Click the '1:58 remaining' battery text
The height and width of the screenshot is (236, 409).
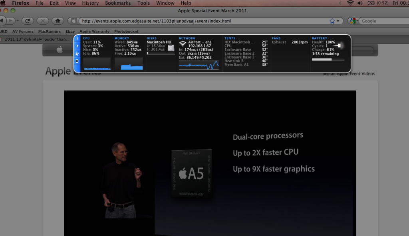click(325, 54)
